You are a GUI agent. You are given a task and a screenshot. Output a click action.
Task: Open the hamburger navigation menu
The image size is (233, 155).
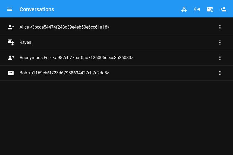(x=10, y=9)
